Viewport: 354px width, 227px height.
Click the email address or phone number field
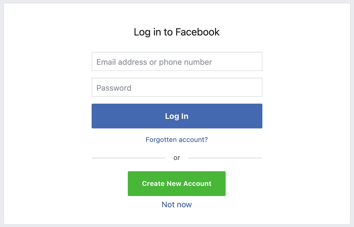(x=177, y=61)
